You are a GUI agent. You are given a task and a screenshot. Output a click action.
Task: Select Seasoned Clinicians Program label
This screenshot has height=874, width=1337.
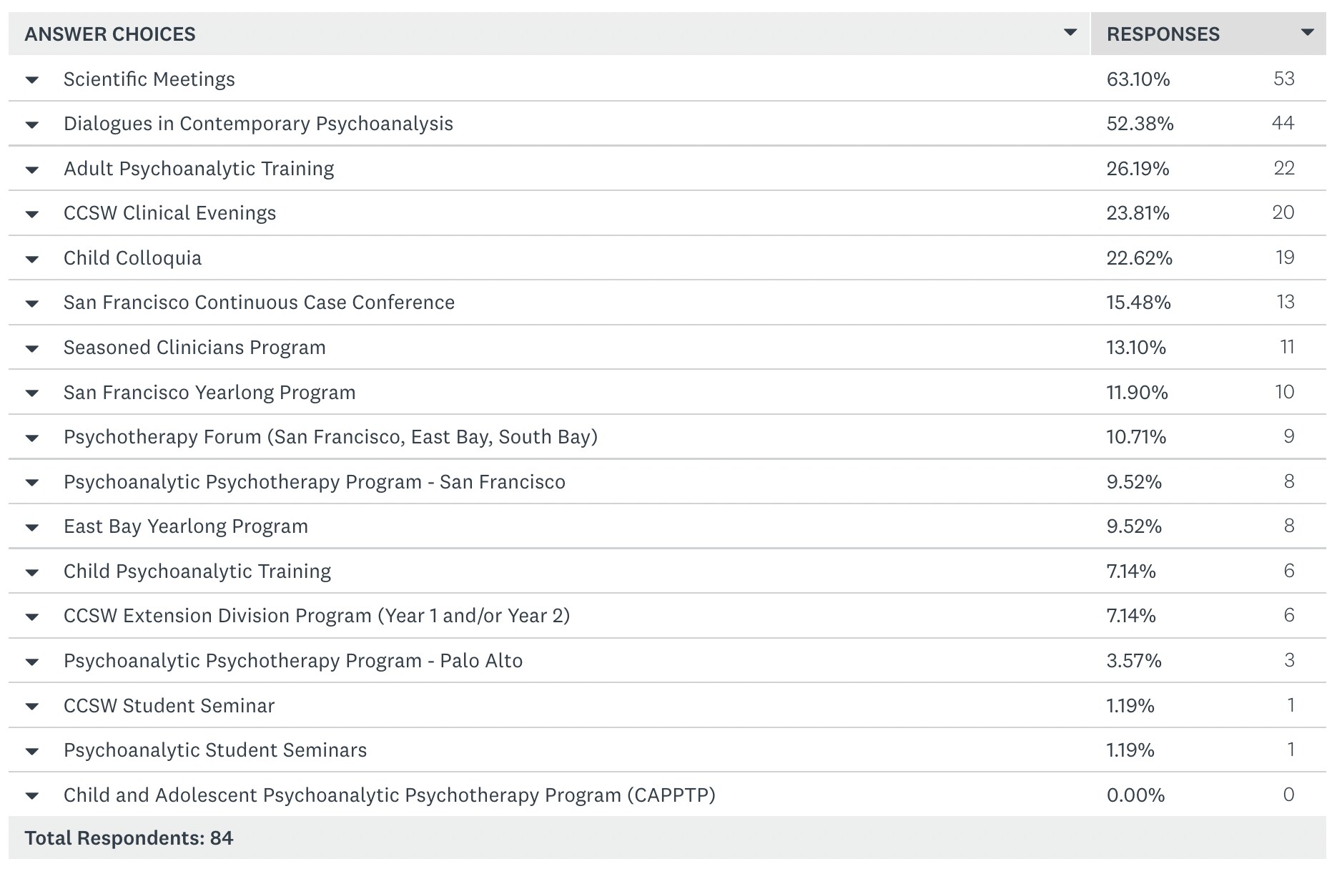point(194,348)
